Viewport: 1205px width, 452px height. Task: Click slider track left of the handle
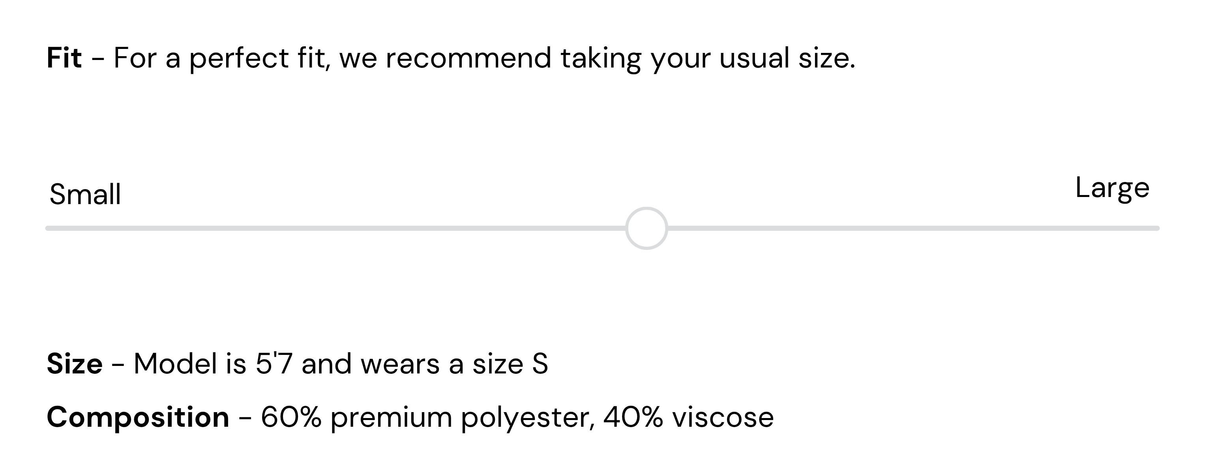tap(337, 228)
